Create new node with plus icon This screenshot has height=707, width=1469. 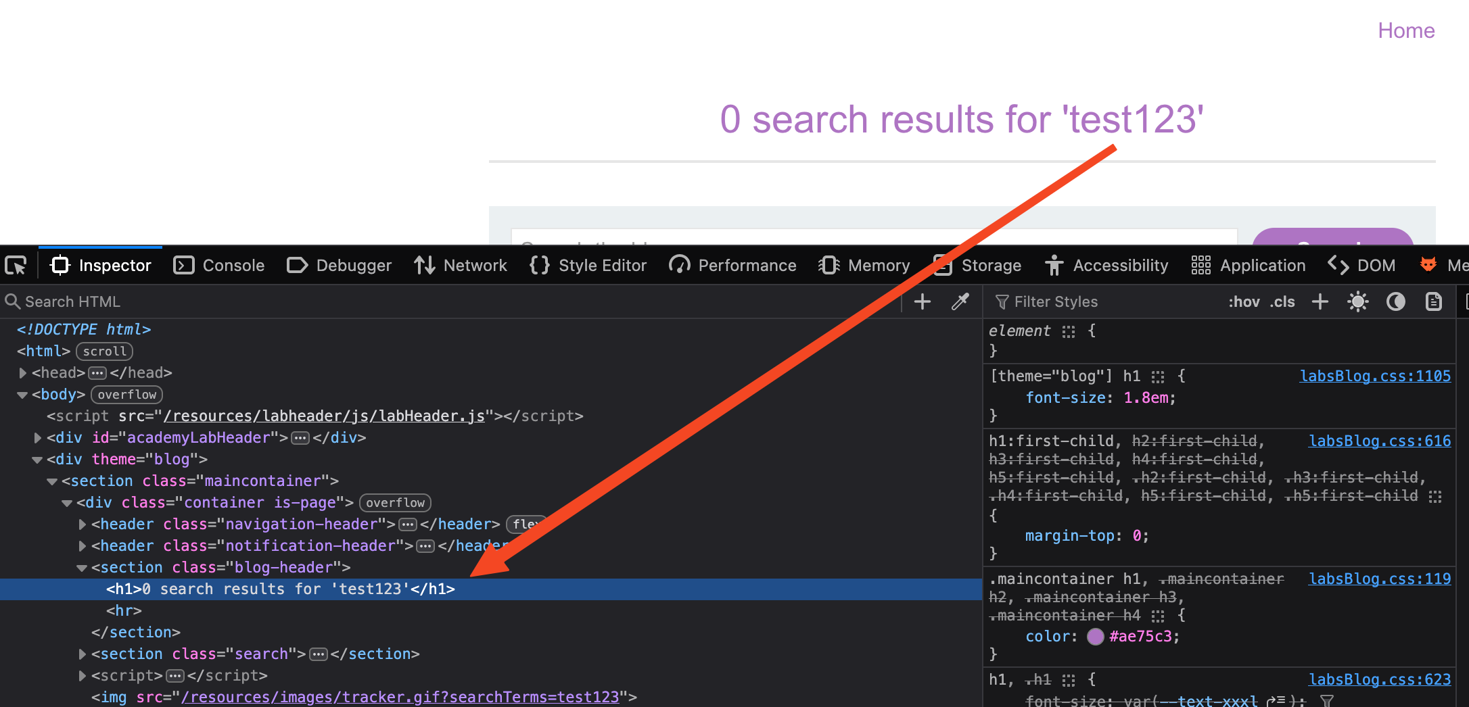923,301
